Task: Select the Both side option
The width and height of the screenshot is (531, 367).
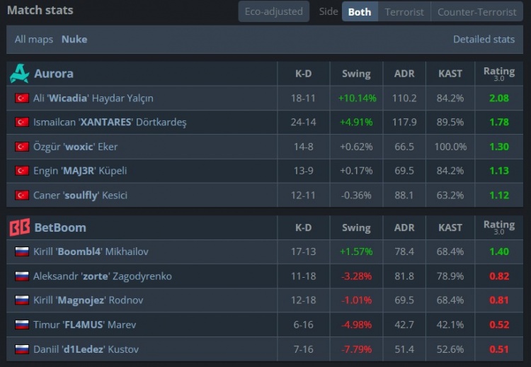Action: (360, 12)
